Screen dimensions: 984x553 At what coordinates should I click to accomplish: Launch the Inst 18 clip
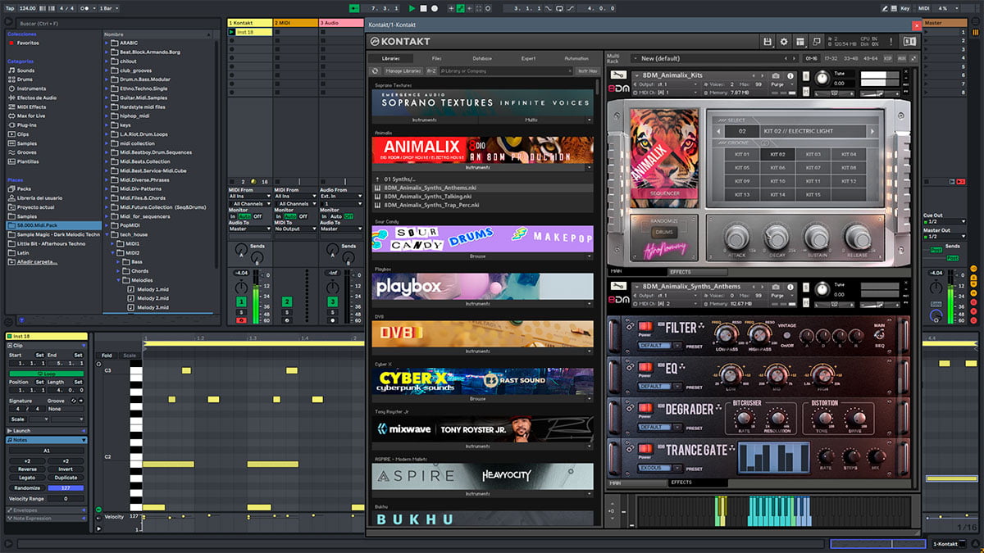coord(232,32)
